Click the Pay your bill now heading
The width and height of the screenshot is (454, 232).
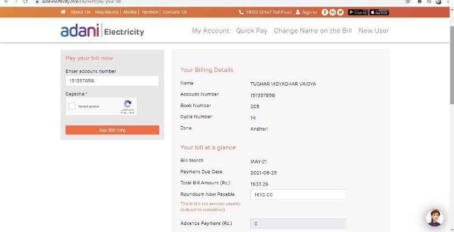pos(89,58)
